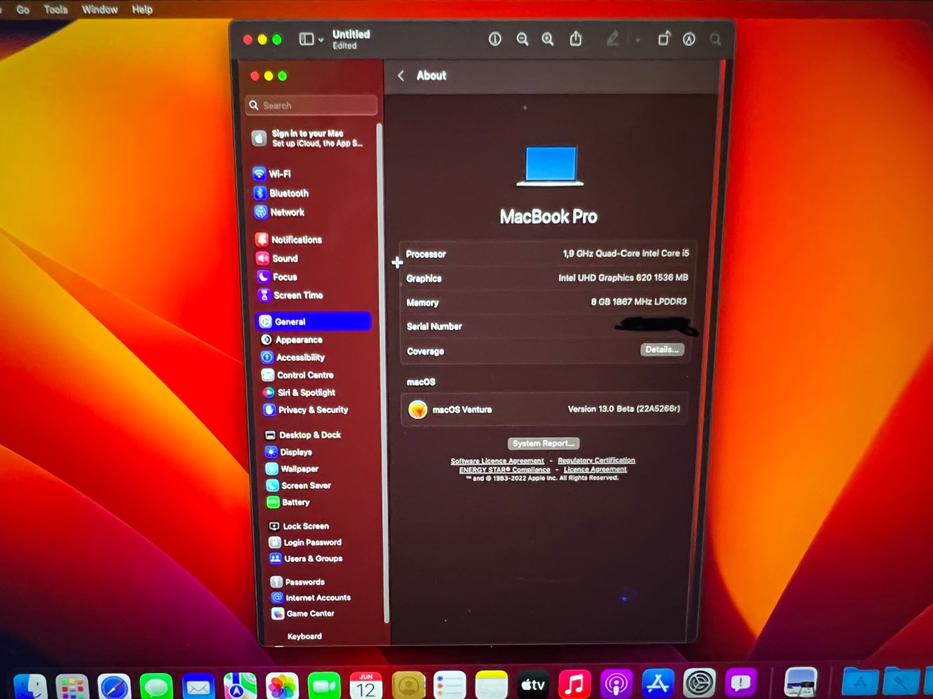
Task: Open System Settings from the Dock
Action: (x=699, y=683)
